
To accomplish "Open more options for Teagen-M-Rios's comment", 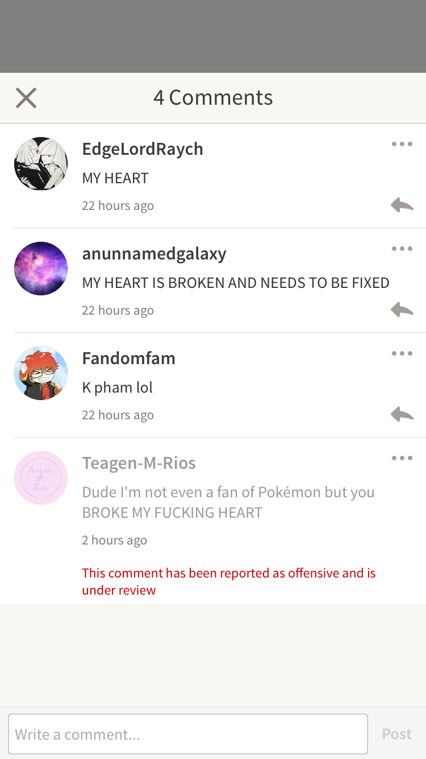I will point(402,458).
